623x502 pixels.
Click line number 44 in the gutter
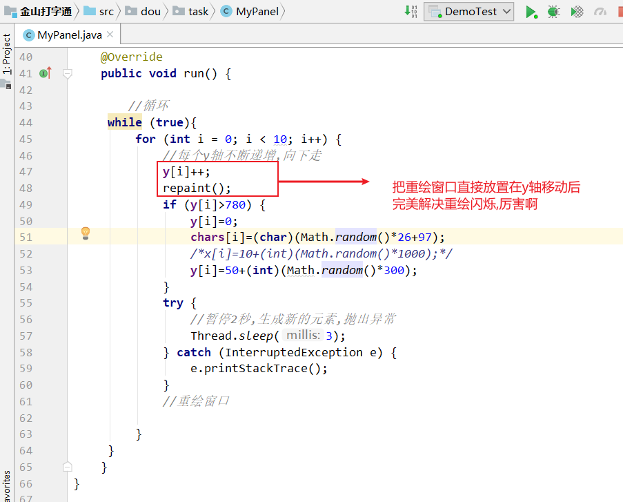point(26,122)
